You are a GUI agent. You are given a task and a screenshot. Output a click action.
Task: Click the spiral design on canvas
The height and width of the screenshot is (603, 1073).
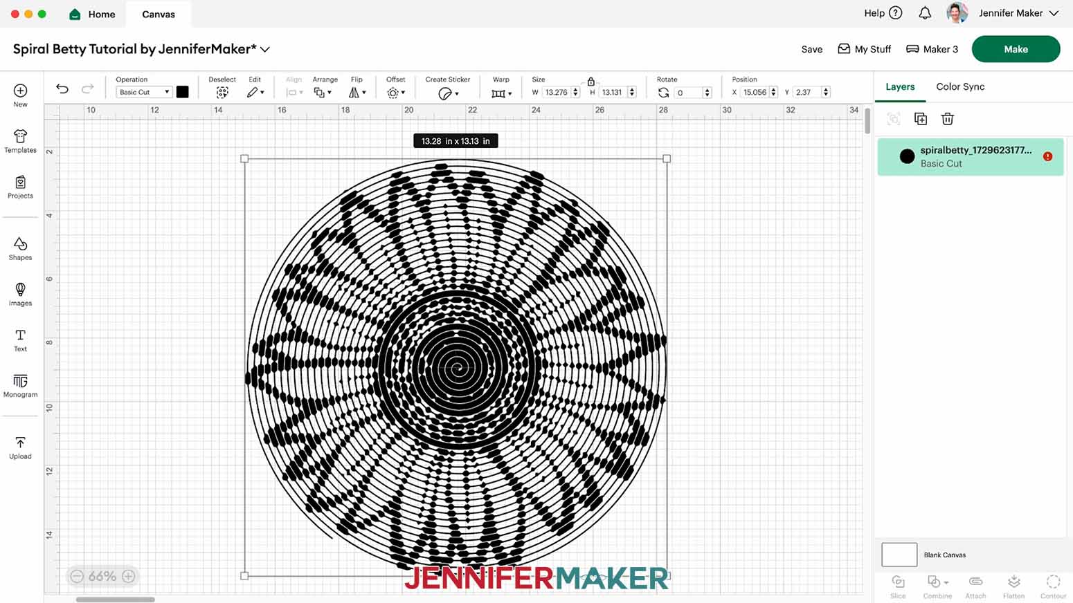pos(456,367)
